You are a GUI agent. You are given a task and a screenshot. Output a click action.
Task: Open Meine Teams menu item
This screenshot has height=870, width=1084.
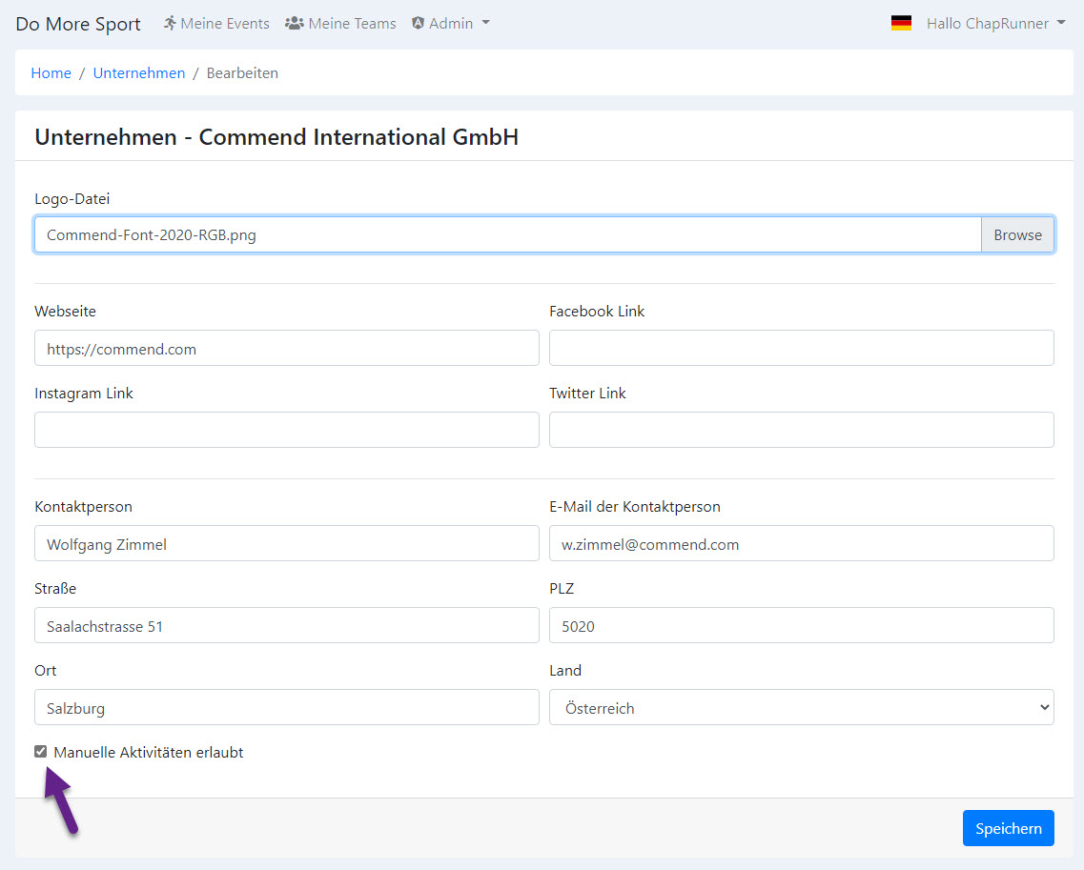[340, 24]
